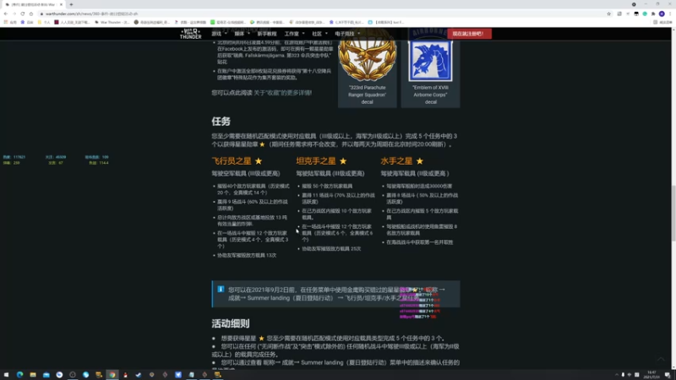
Task: Open File Explorer from the taskbar
Action: click(x=33, y=375)
